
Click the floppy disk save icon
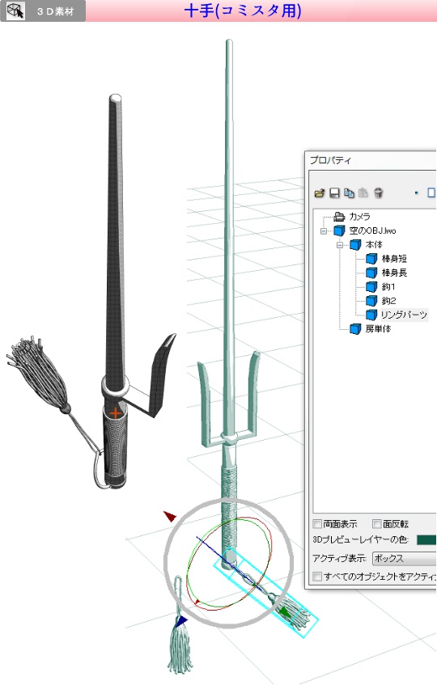tap(334, 192)
